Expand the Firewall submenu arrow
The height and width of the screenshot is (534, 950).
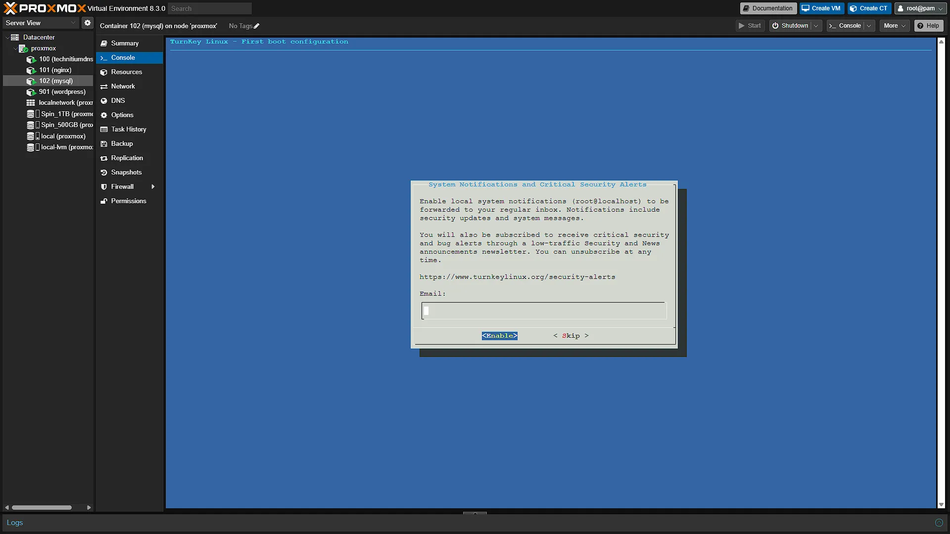click(x=153, y=186)
